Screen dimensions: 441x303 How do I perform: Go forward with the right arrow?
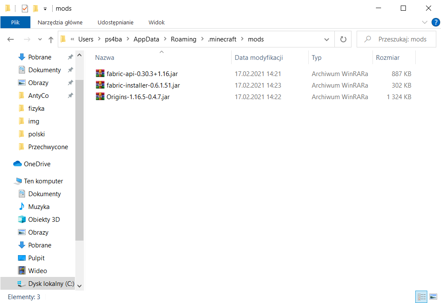pyautogui.click(x=27, y=39)
